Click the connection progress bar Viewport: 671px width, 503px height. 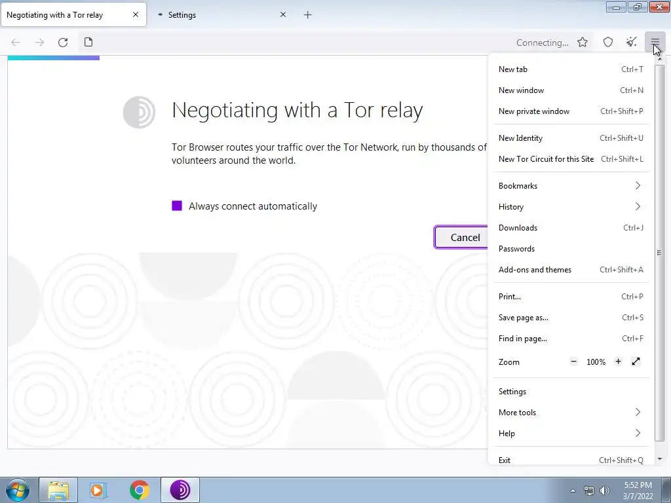[x=54, y=58]
